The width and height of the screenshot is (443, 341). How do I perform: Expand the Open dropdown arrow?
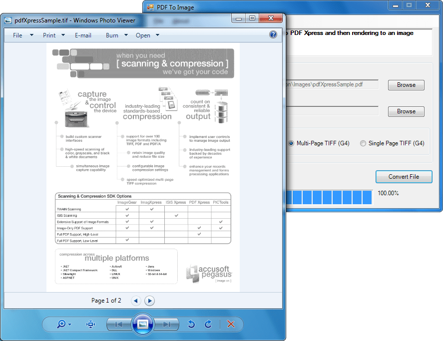[157, 35]
